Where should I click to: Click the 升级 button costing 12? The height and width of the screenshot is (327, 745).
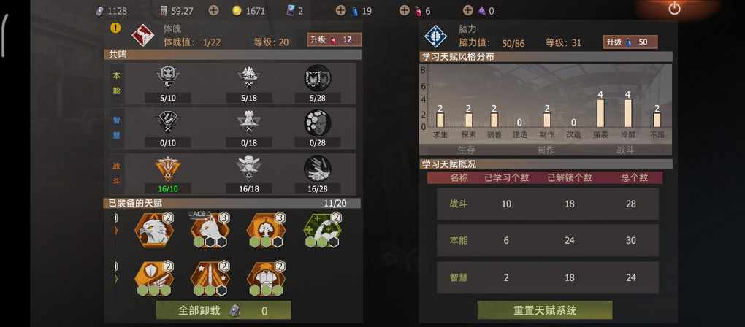point(335,40)
